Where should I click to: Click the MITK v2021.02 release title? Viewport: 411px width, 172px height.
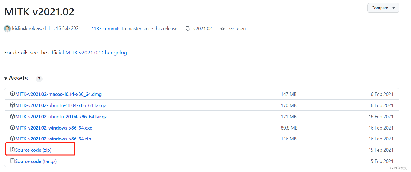click(x=39, y=12)
